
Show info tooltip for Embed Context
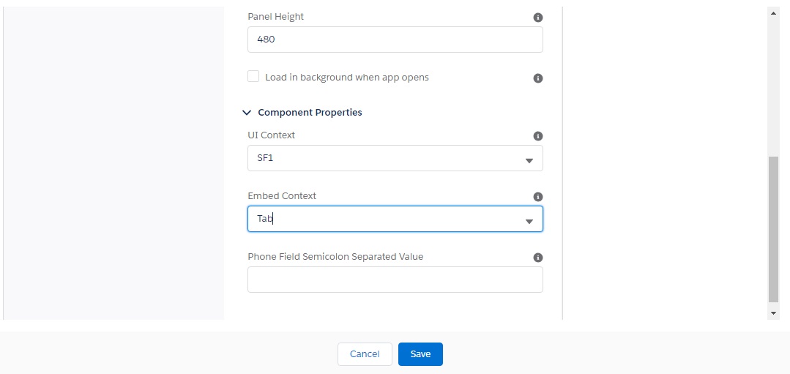(537, 197)
